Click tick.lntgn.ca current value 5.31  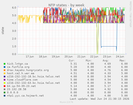pos(74,64)
